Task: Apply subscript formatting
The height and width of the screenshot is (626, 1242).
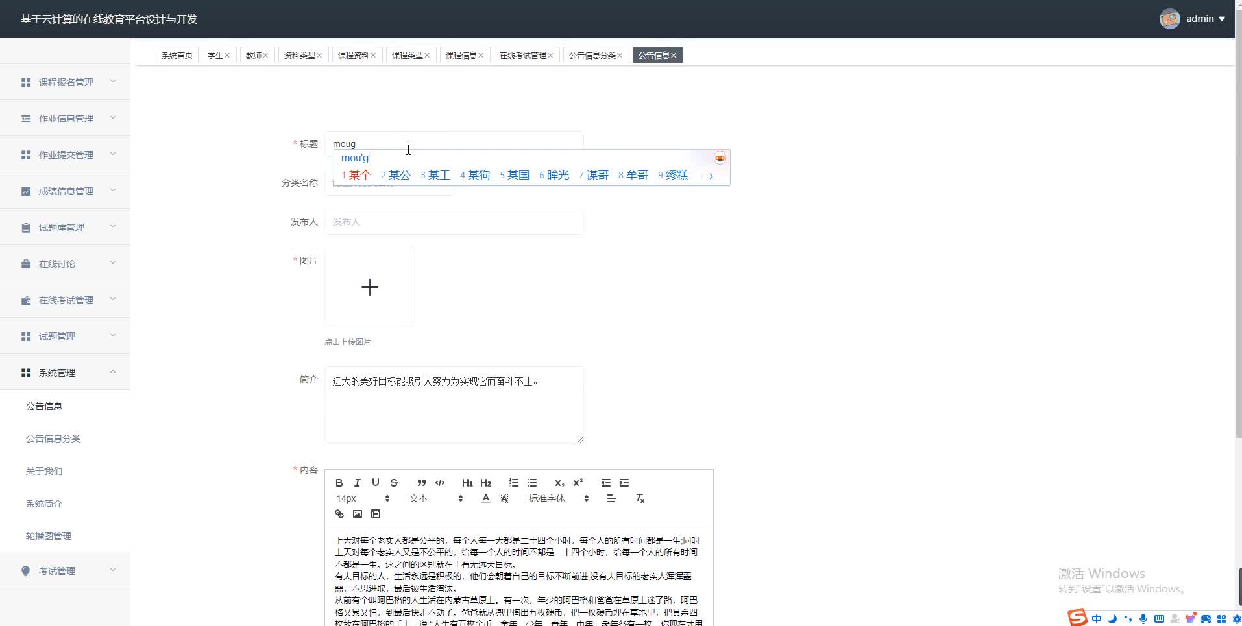Action: (x=559, y=483)
